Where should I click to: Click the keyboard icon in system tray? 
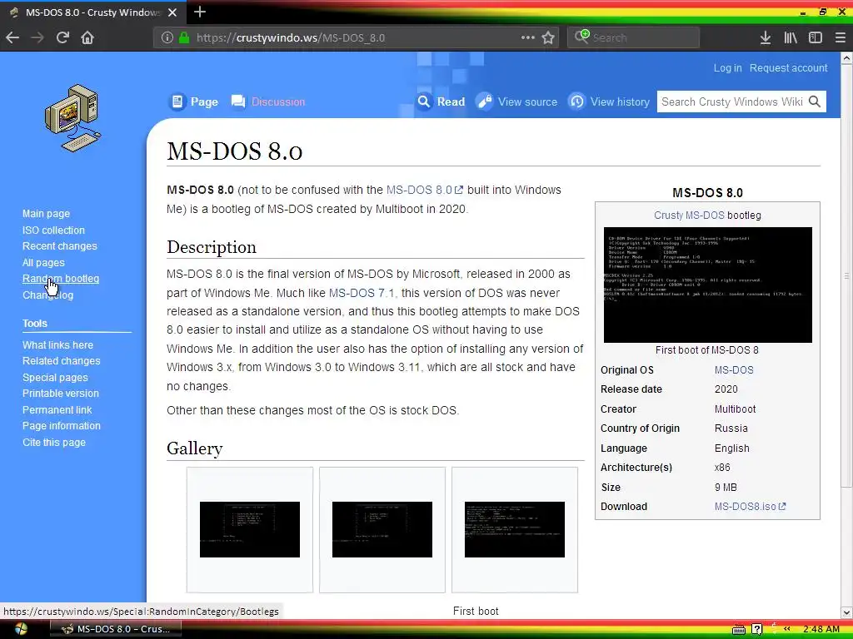(x=739, y=629)
